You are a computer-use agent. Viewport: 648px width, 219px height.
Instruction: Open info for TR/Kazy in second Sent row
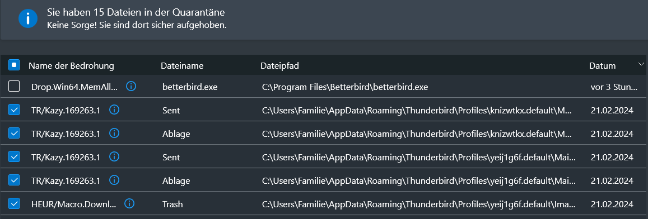114,157
